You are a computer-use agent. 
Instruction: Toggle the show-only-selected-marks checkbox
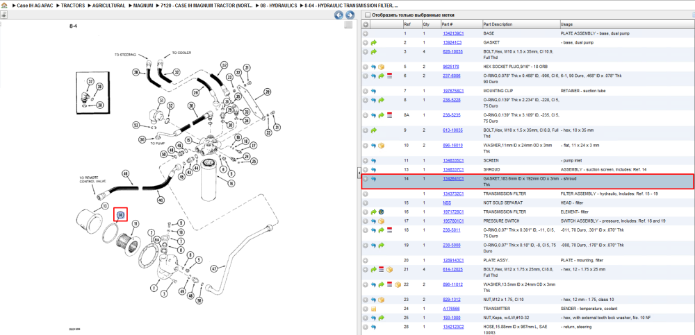coord(367,15)
